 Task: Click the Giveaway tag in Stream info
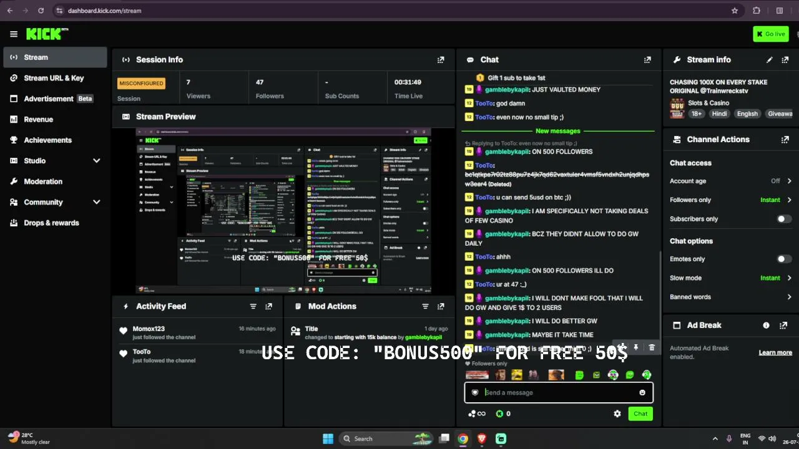pos(780,113)
